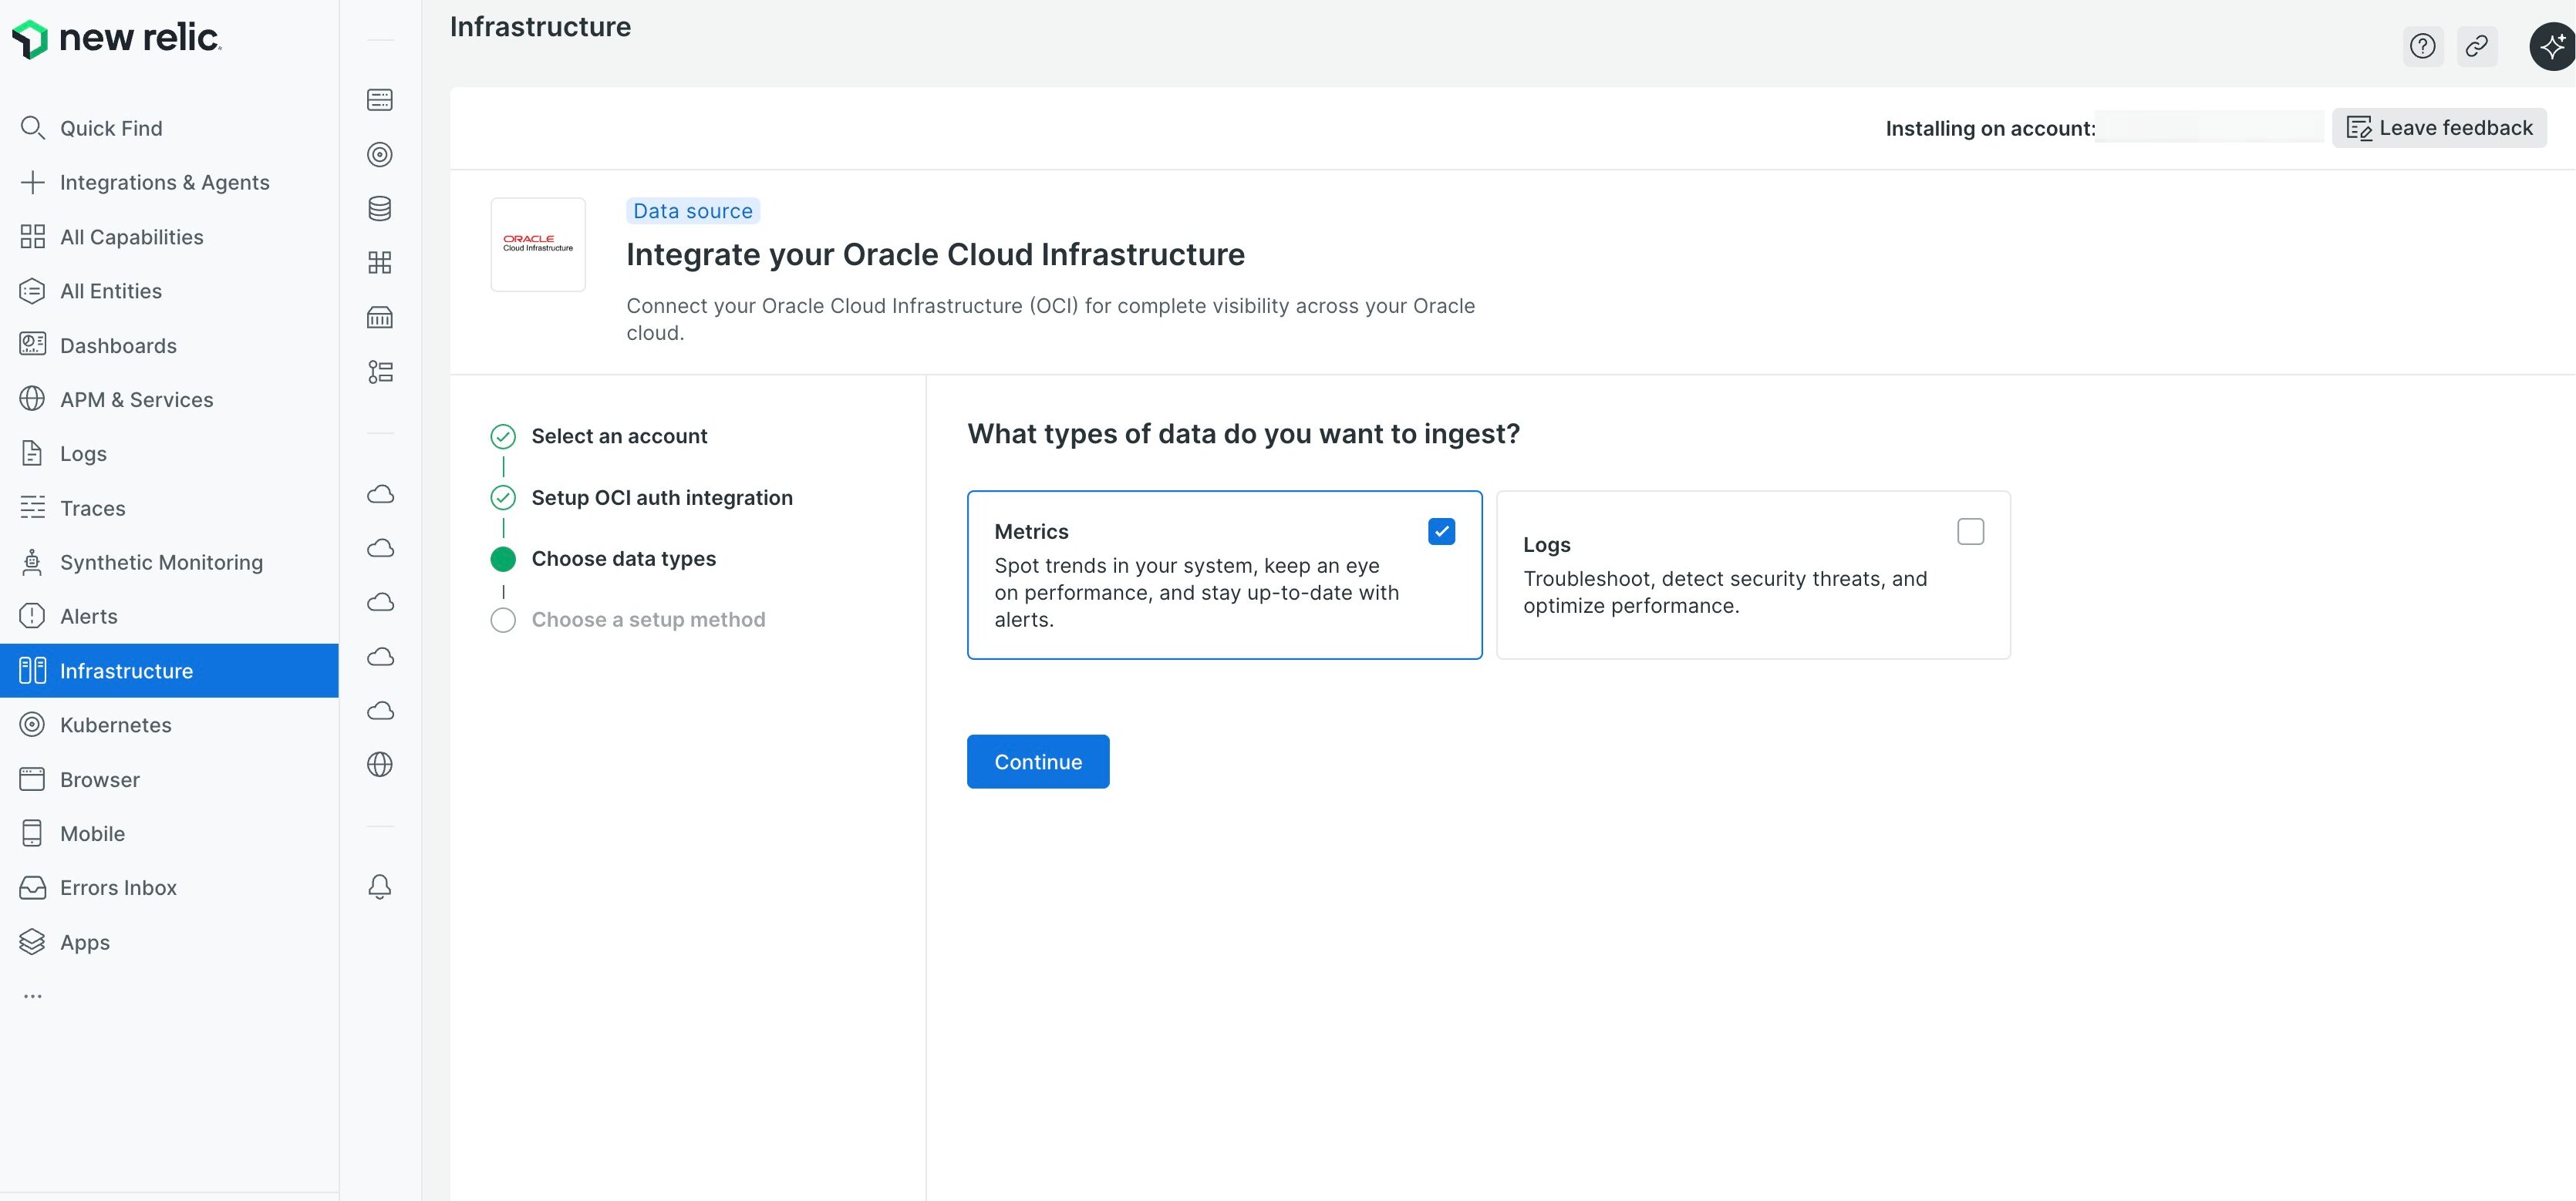
Task: Click the bell notifications icon in secondary sidebar
Action: 380,886
